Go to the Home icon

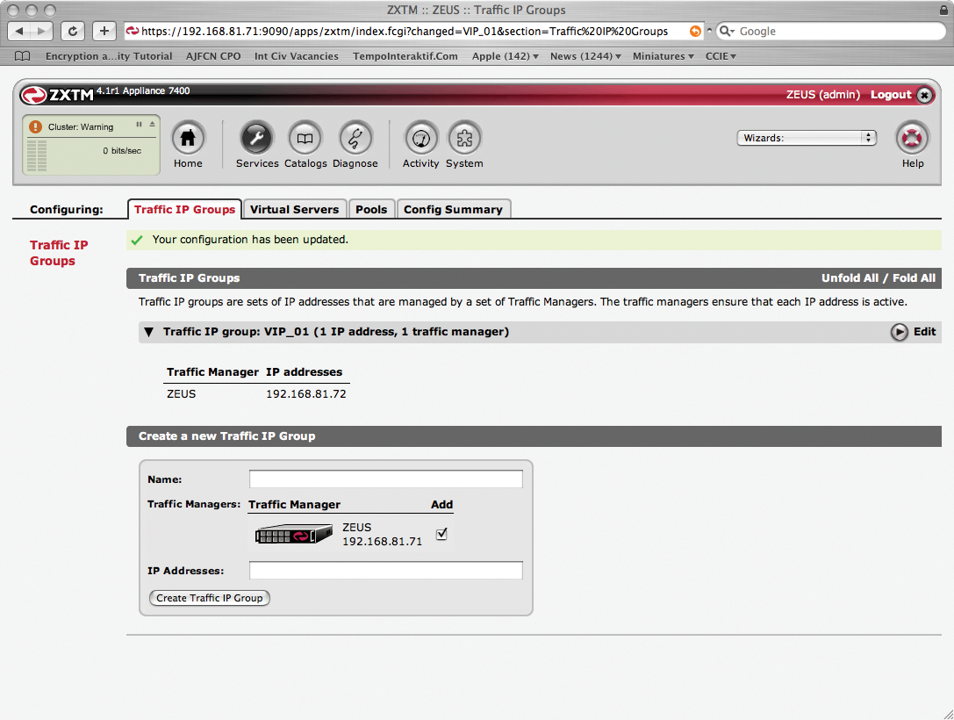[188, 138]
